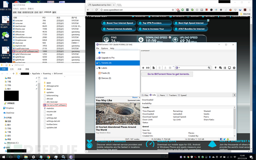The image size is (256, 160).
Task: Select I'm not a P2P software file in Explorer
Action: click(x=55, y=105)
